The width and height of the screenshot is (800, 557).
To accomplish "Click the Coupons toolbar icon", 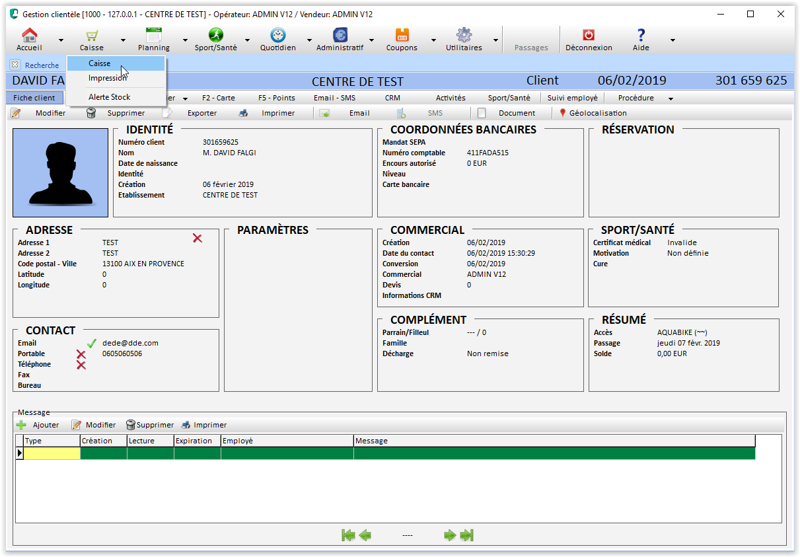I will (x=402, y=36).
